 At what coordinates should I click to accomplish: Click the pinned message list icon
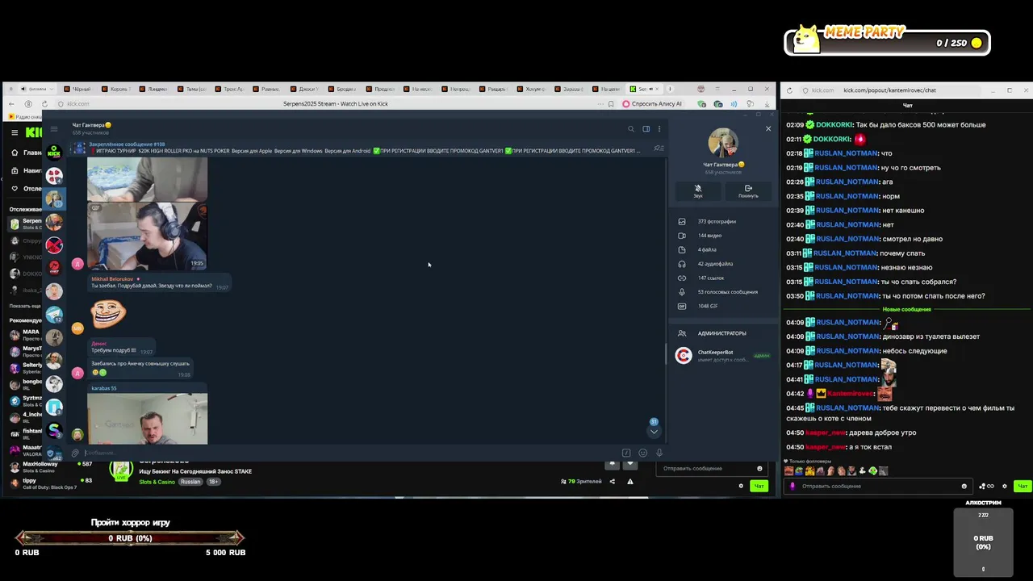(x=659, y=148)
